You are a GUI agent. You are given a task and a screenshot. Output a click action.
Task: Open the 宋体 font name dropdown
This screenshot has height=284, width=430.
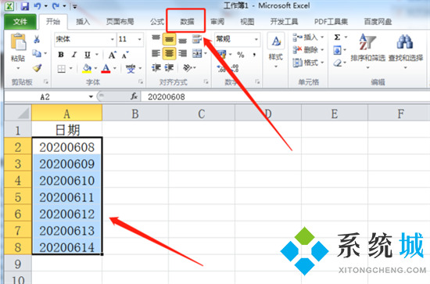tap(112, 39)
